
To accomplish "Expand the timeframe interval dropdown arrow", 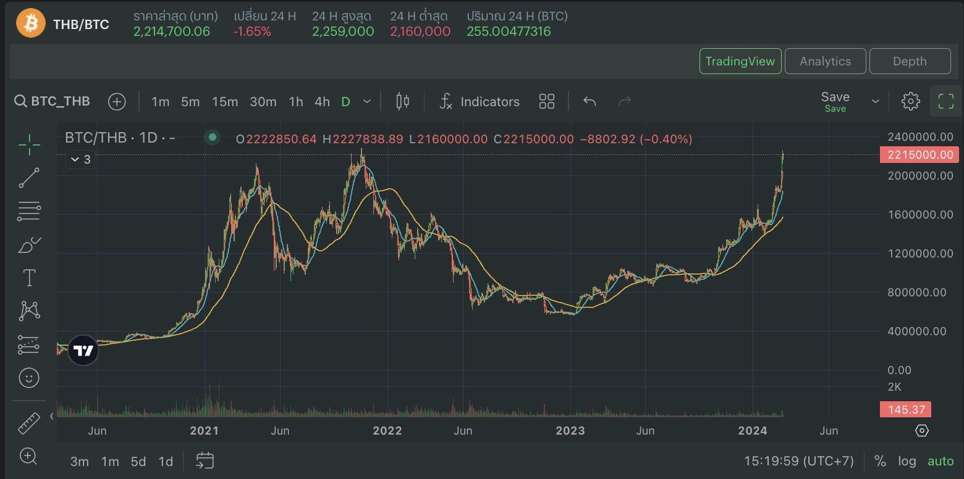I will (x=367, y=102).
